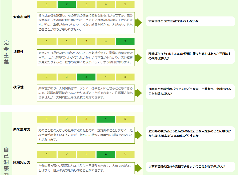
Task: Click question starting 几帳面と柔軟性のバランス
Action: click(x=190, y=91)
